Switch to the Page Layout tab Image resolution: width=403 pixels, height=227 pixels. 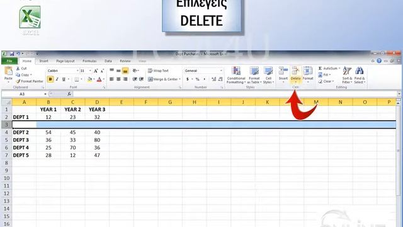pos(65,61)
